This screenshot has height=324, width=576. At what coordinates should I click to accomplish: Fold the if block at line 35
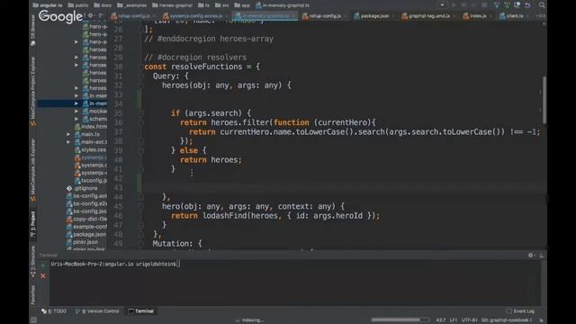pos(140,113)
